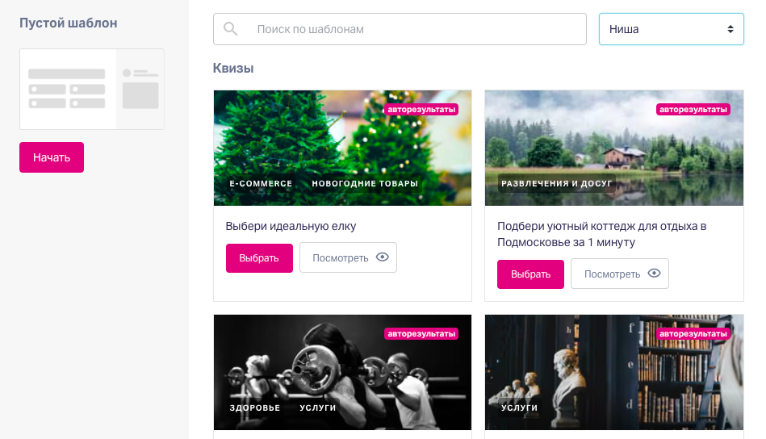Screen dimensions: 766x439
Task: Open the gym weightlifting quiz thumbnail
Action: [342, 372]
